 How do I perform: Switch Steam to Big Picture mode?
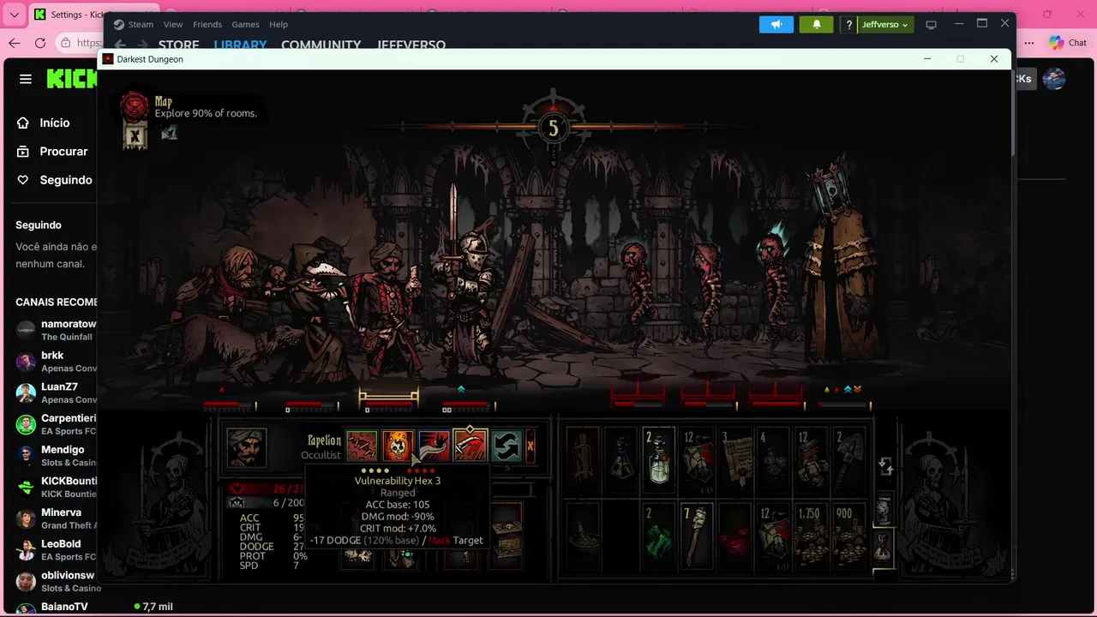point(932,24)
